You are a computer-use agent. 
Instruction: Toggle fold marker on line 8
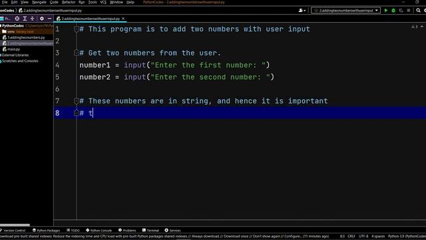(x=77, y=113)
